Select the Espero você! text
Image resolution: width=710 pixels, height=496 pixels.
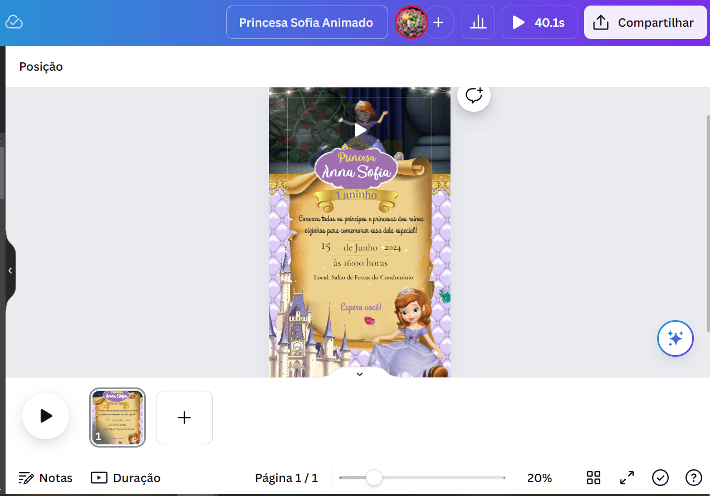coord(361,307)
